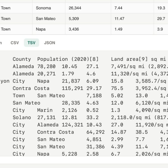Select the population cell 26,344
The width and height of the screenshot is (168, 168).
88,8
